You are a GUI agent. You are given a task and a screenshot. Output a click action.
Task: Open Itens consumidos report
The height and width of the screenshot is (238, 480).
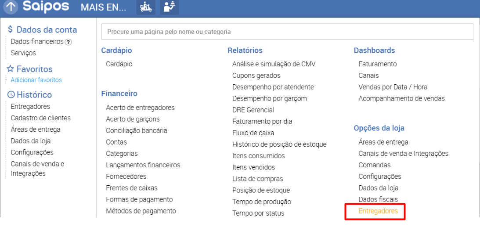pyautogui.click(x=259, y=156)
